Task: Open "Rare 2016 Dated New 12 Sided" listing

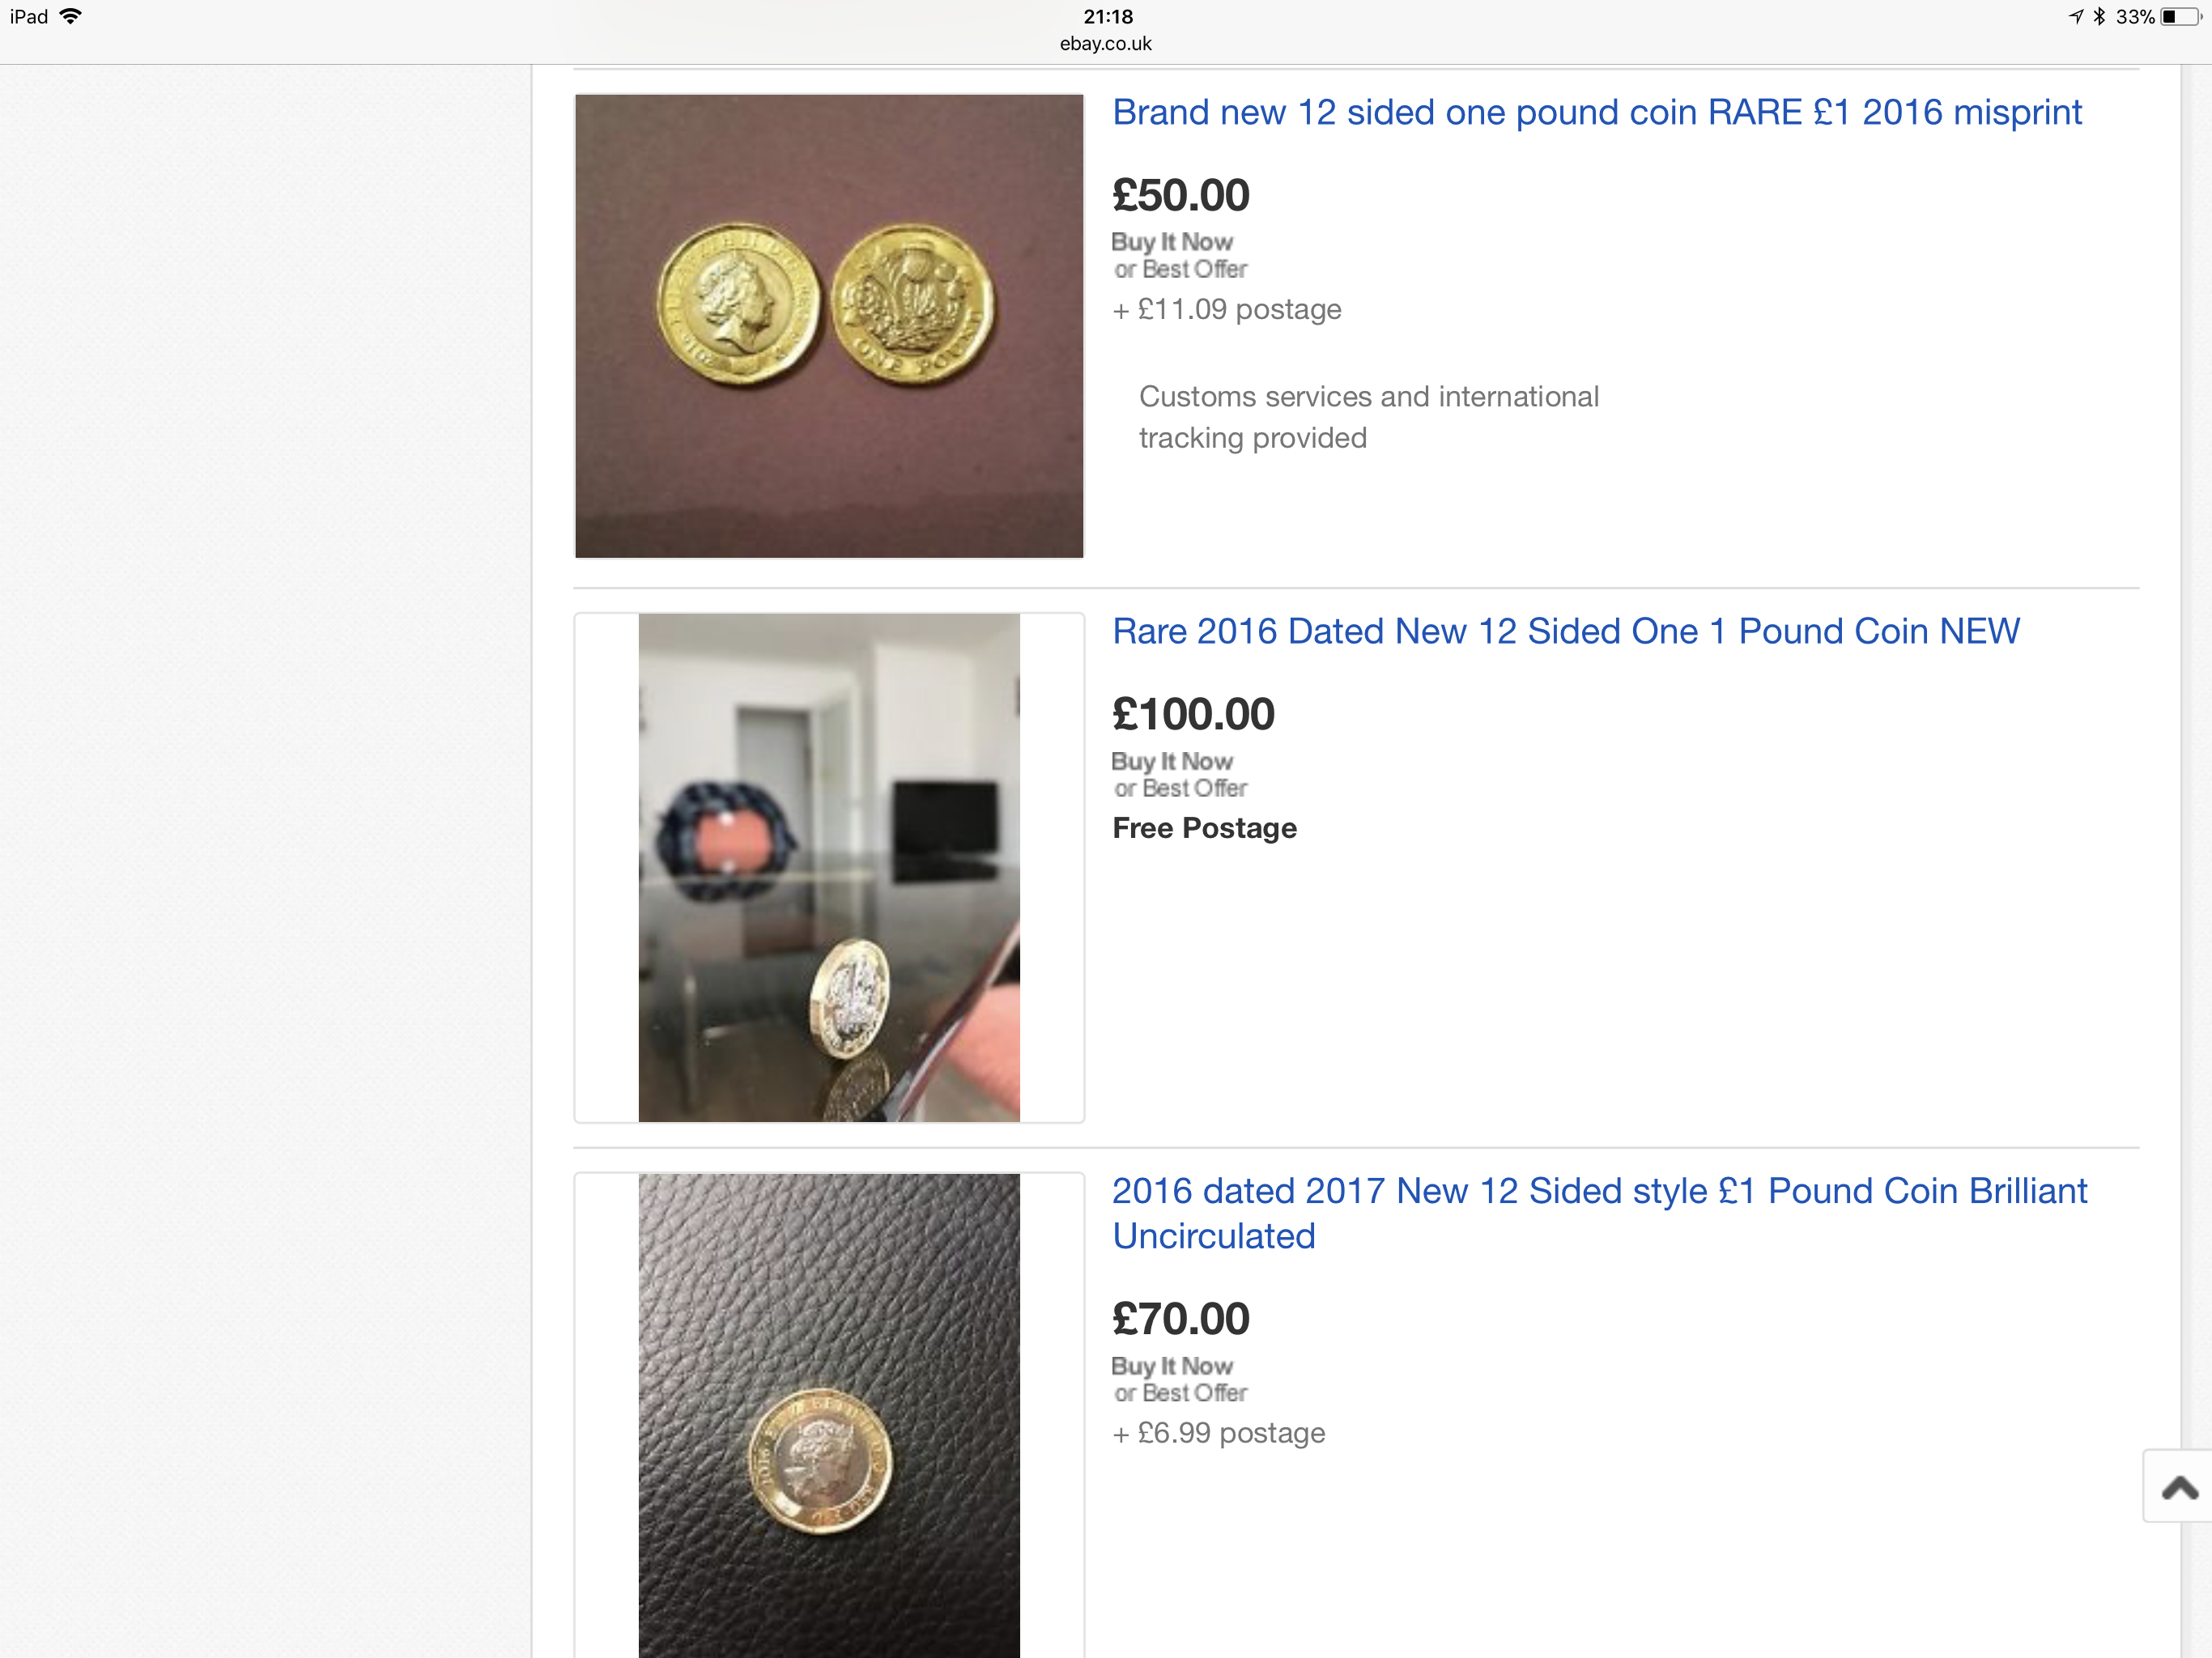Action: click(1565, 631)
